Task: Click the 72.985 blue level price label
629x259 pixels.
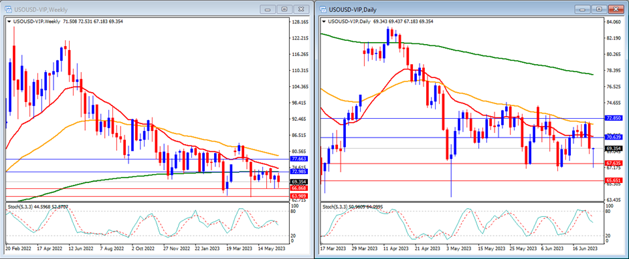Action: [298, 172]
